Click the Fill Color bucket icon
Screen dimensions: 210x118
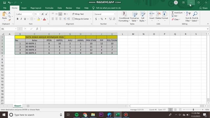click(x=39, y=19)
